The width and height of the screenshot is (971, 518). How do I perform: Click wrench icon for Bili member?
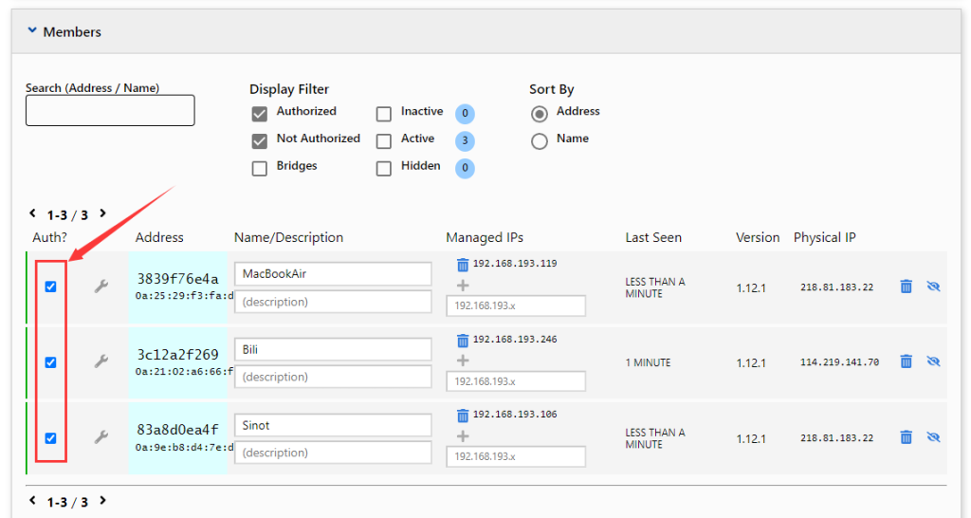[101, 361]
